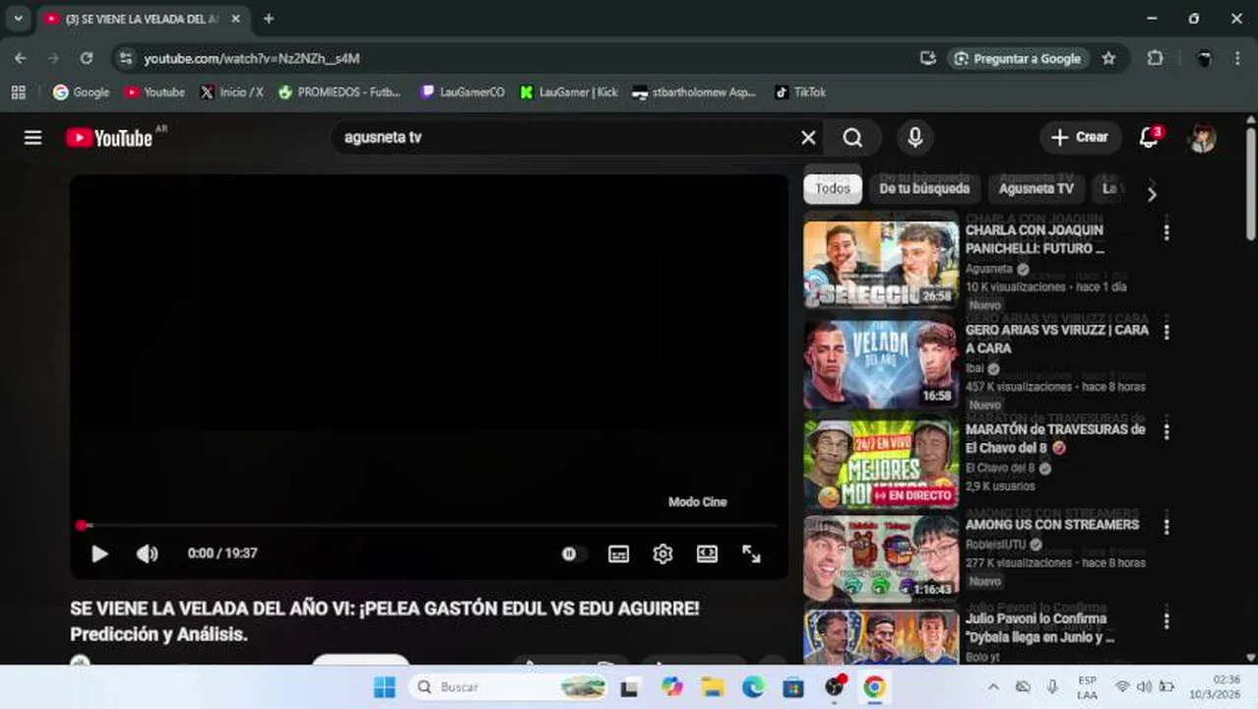The height and width of the screenshot is (709, 1258).
Task: Bookmark this page with the star
Action: click(1108, 58)
